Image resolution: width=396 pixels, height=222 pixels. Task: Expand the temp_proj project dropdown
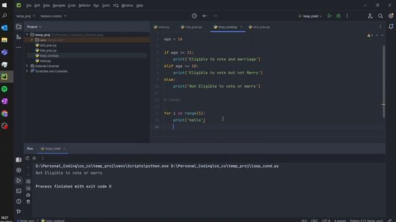click(x=25, y=16)
